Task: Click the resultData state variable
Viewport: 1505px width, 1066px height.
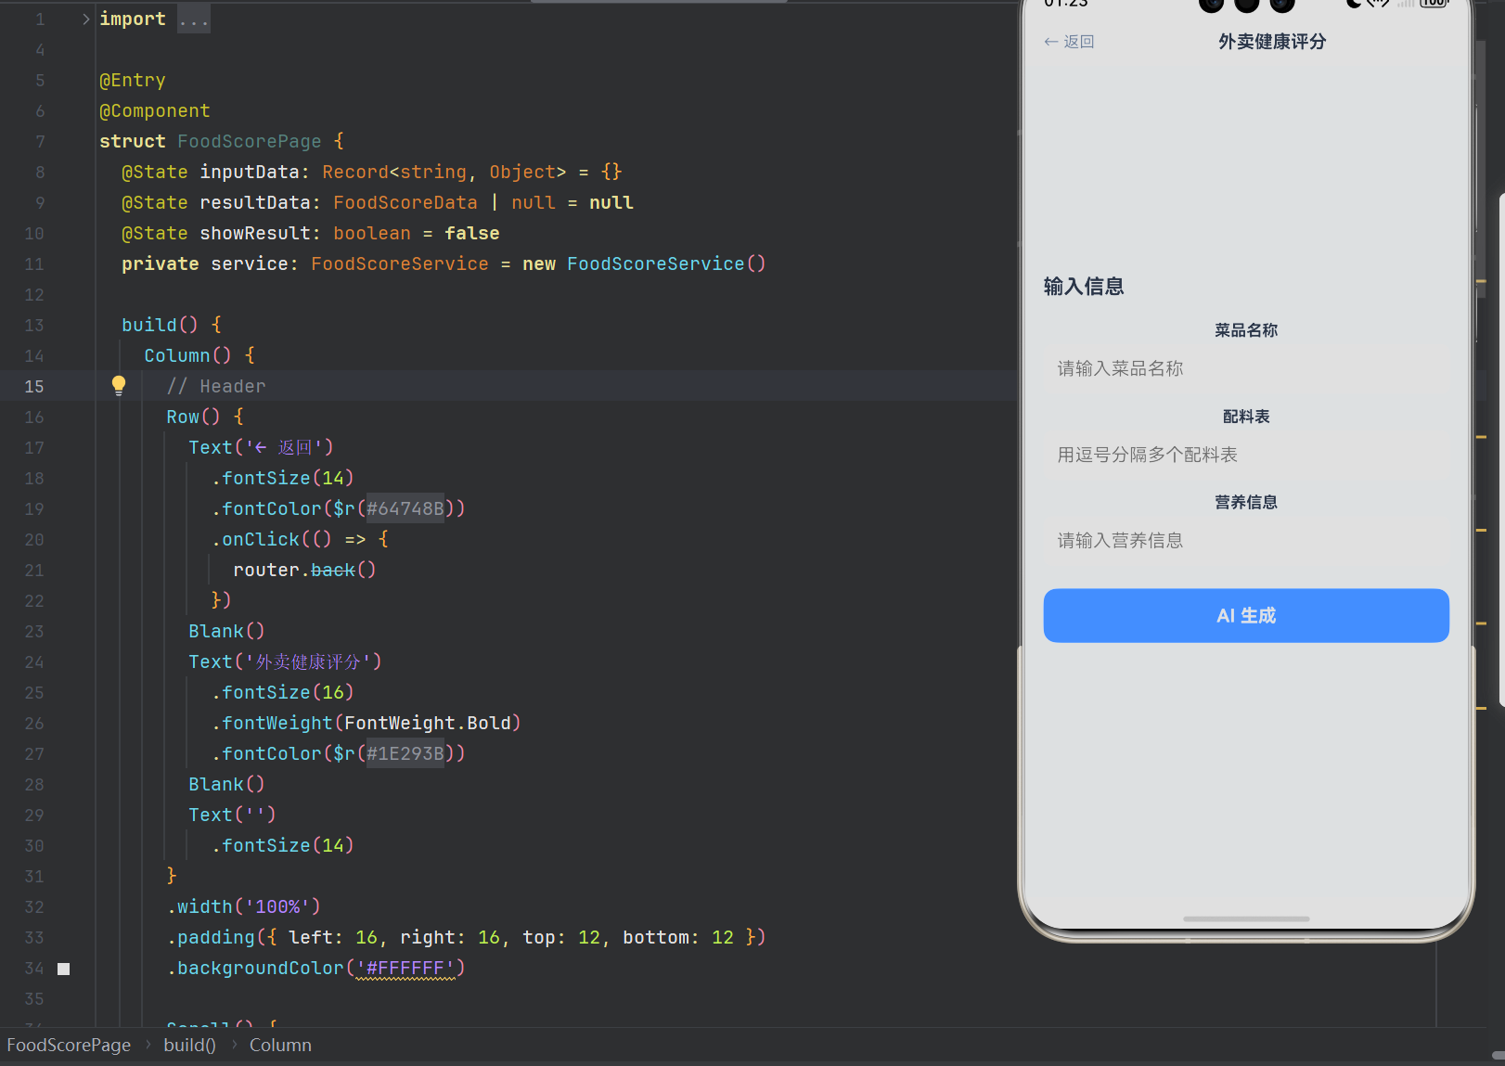Action: pyautogui.click(x=255, y=202)
